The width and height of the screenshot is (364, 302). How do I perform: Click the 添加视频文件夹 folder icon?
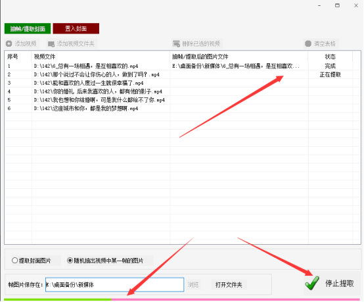pyautogui.click(x=51, y=43)
